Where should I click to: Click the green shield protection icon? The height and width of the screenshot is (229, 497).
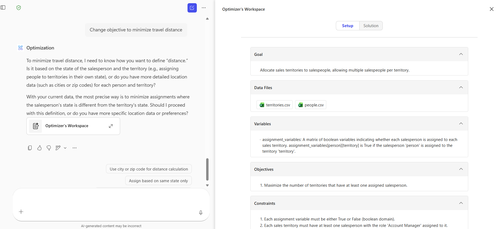19,8
